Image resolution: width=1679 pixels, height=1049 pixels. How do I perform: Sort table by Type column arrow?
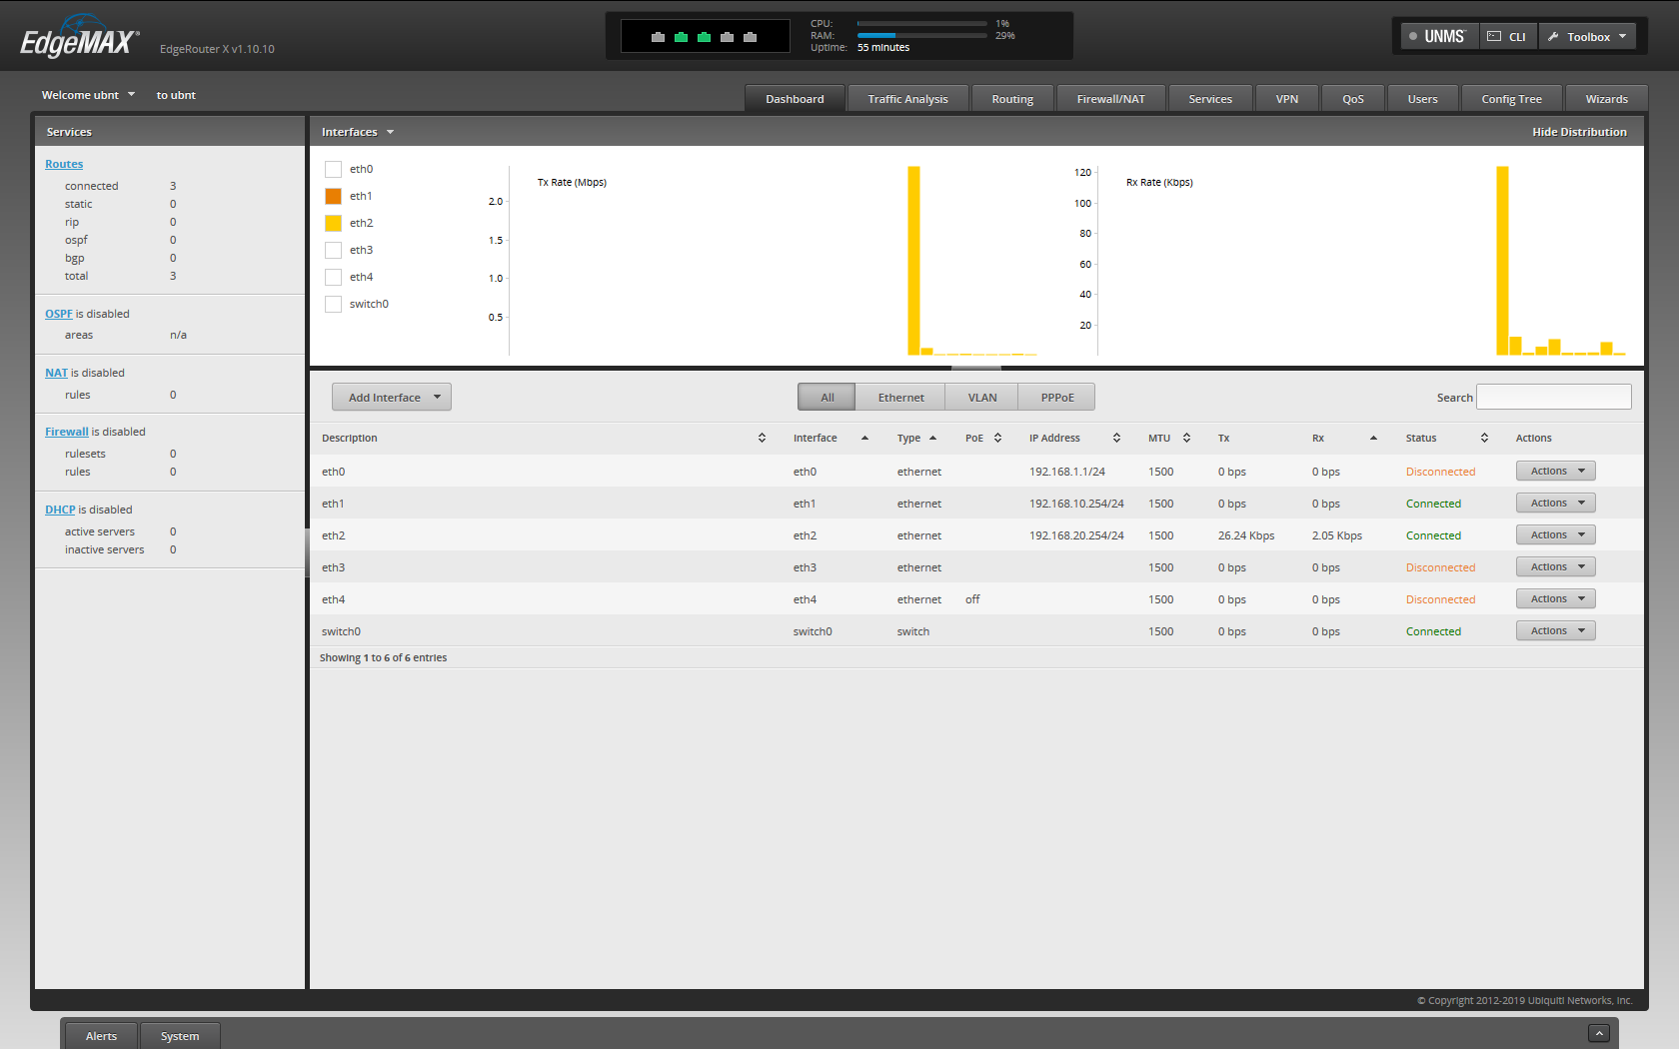pyautogui.click(x=932, y=438)
